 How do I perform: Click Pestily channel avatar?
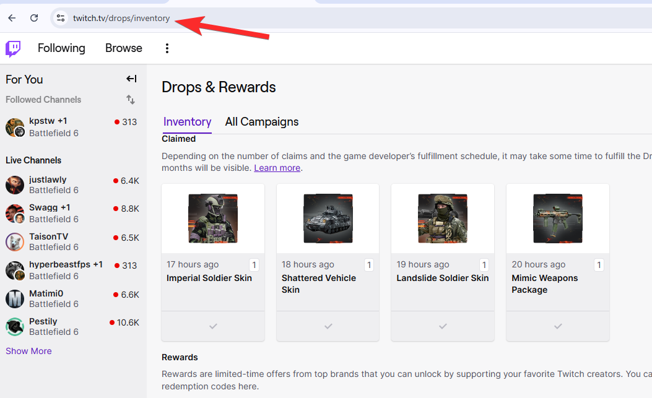click(x=15, y=326)
